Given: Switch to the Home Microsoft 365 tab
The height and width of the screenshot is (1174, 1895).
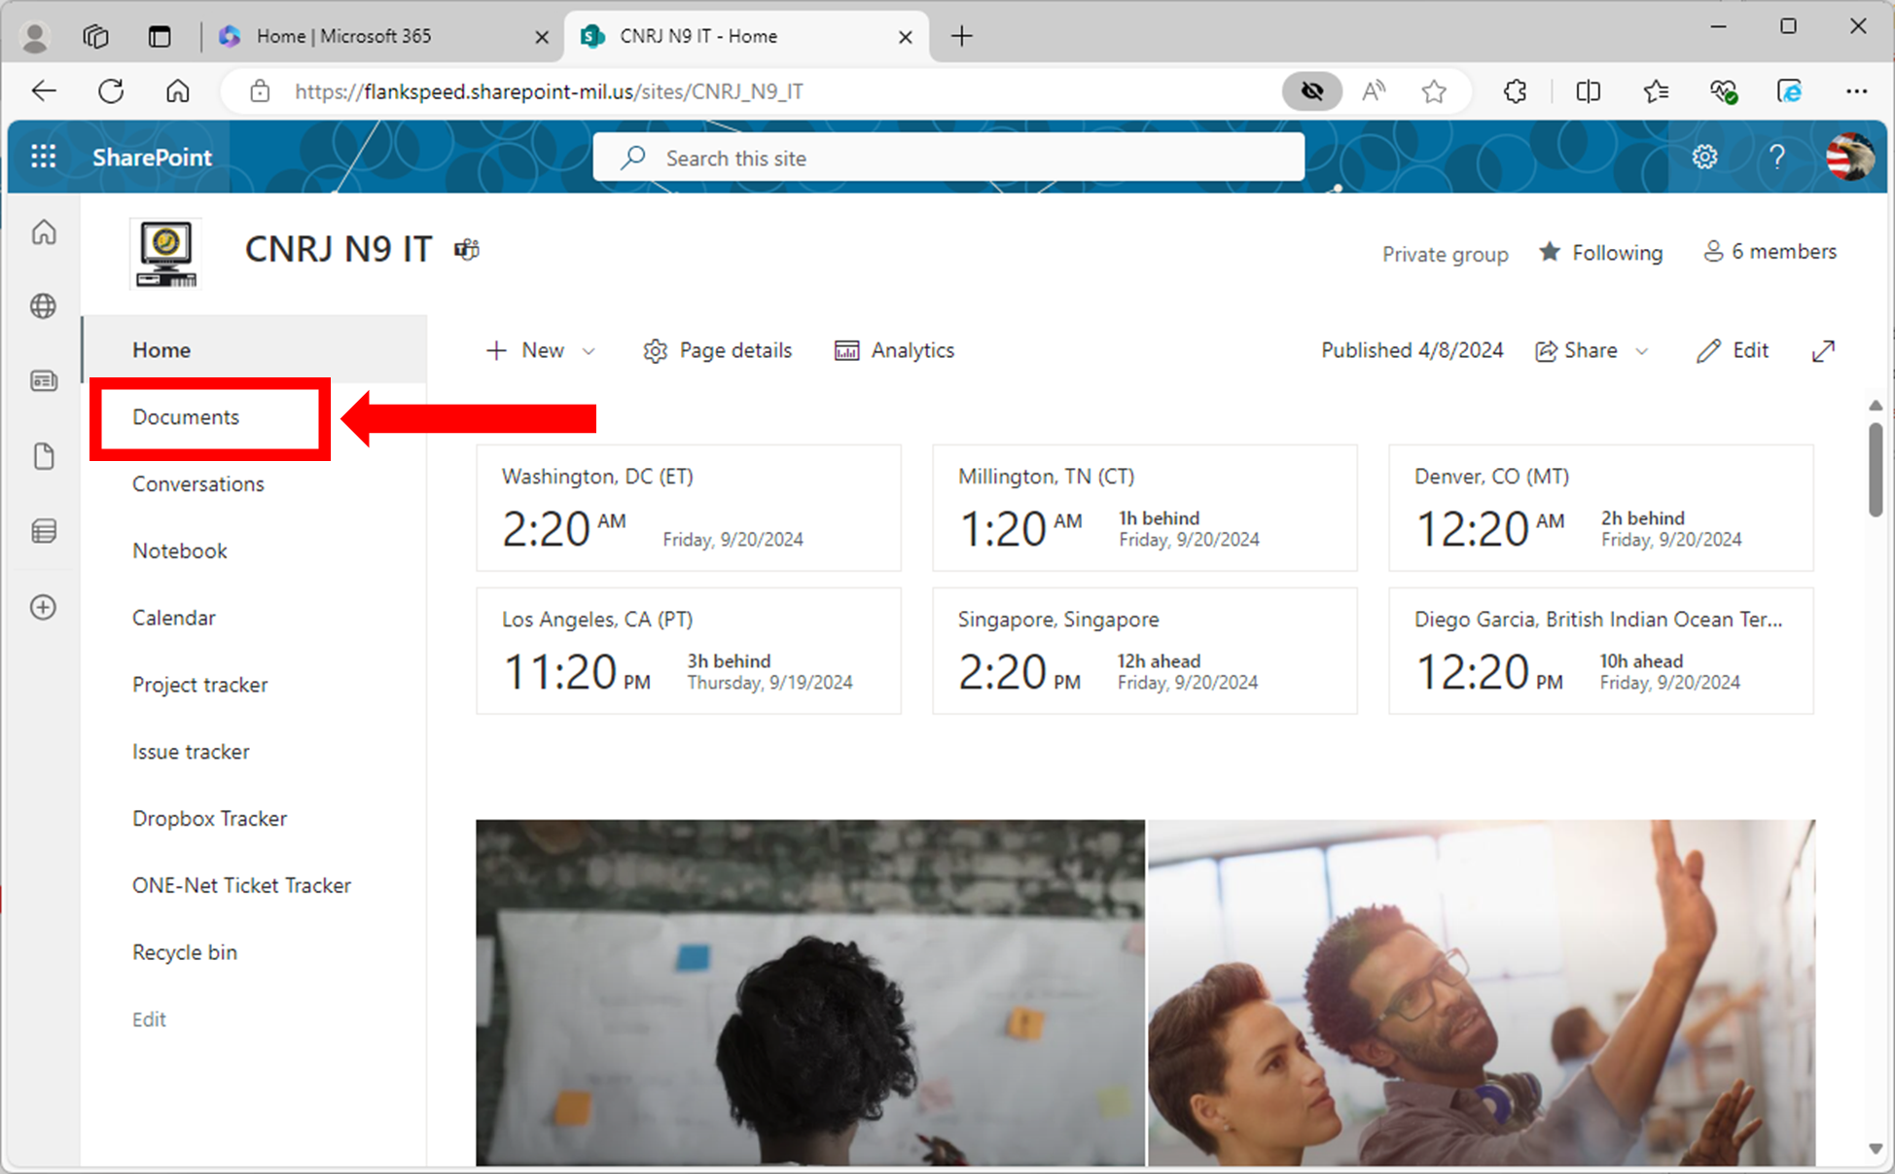Looking at the screenshot, I should point(345,36).
